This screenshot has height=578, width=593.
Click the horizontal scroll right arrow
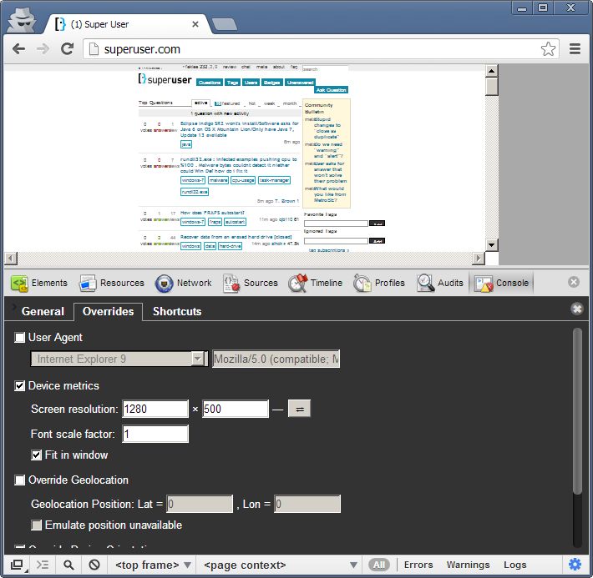point(479,259)
